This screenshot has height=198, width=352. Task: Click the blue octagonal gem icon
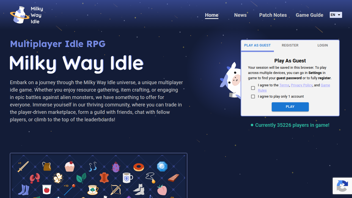pos(162,167)
